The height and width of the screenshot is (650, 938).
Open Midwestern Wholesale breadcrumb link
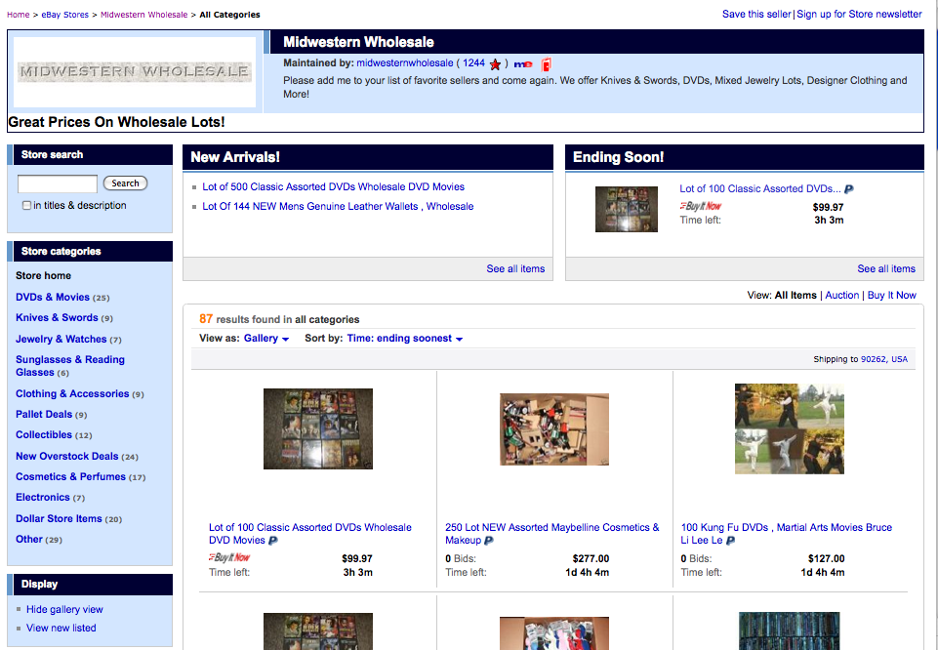(x=143, y=15)
